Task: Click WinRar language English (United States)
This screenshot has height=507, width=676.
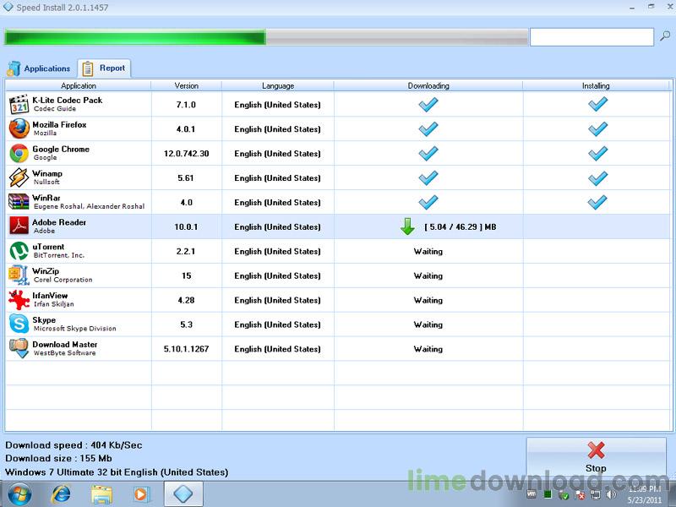Action: pos(278,202)
